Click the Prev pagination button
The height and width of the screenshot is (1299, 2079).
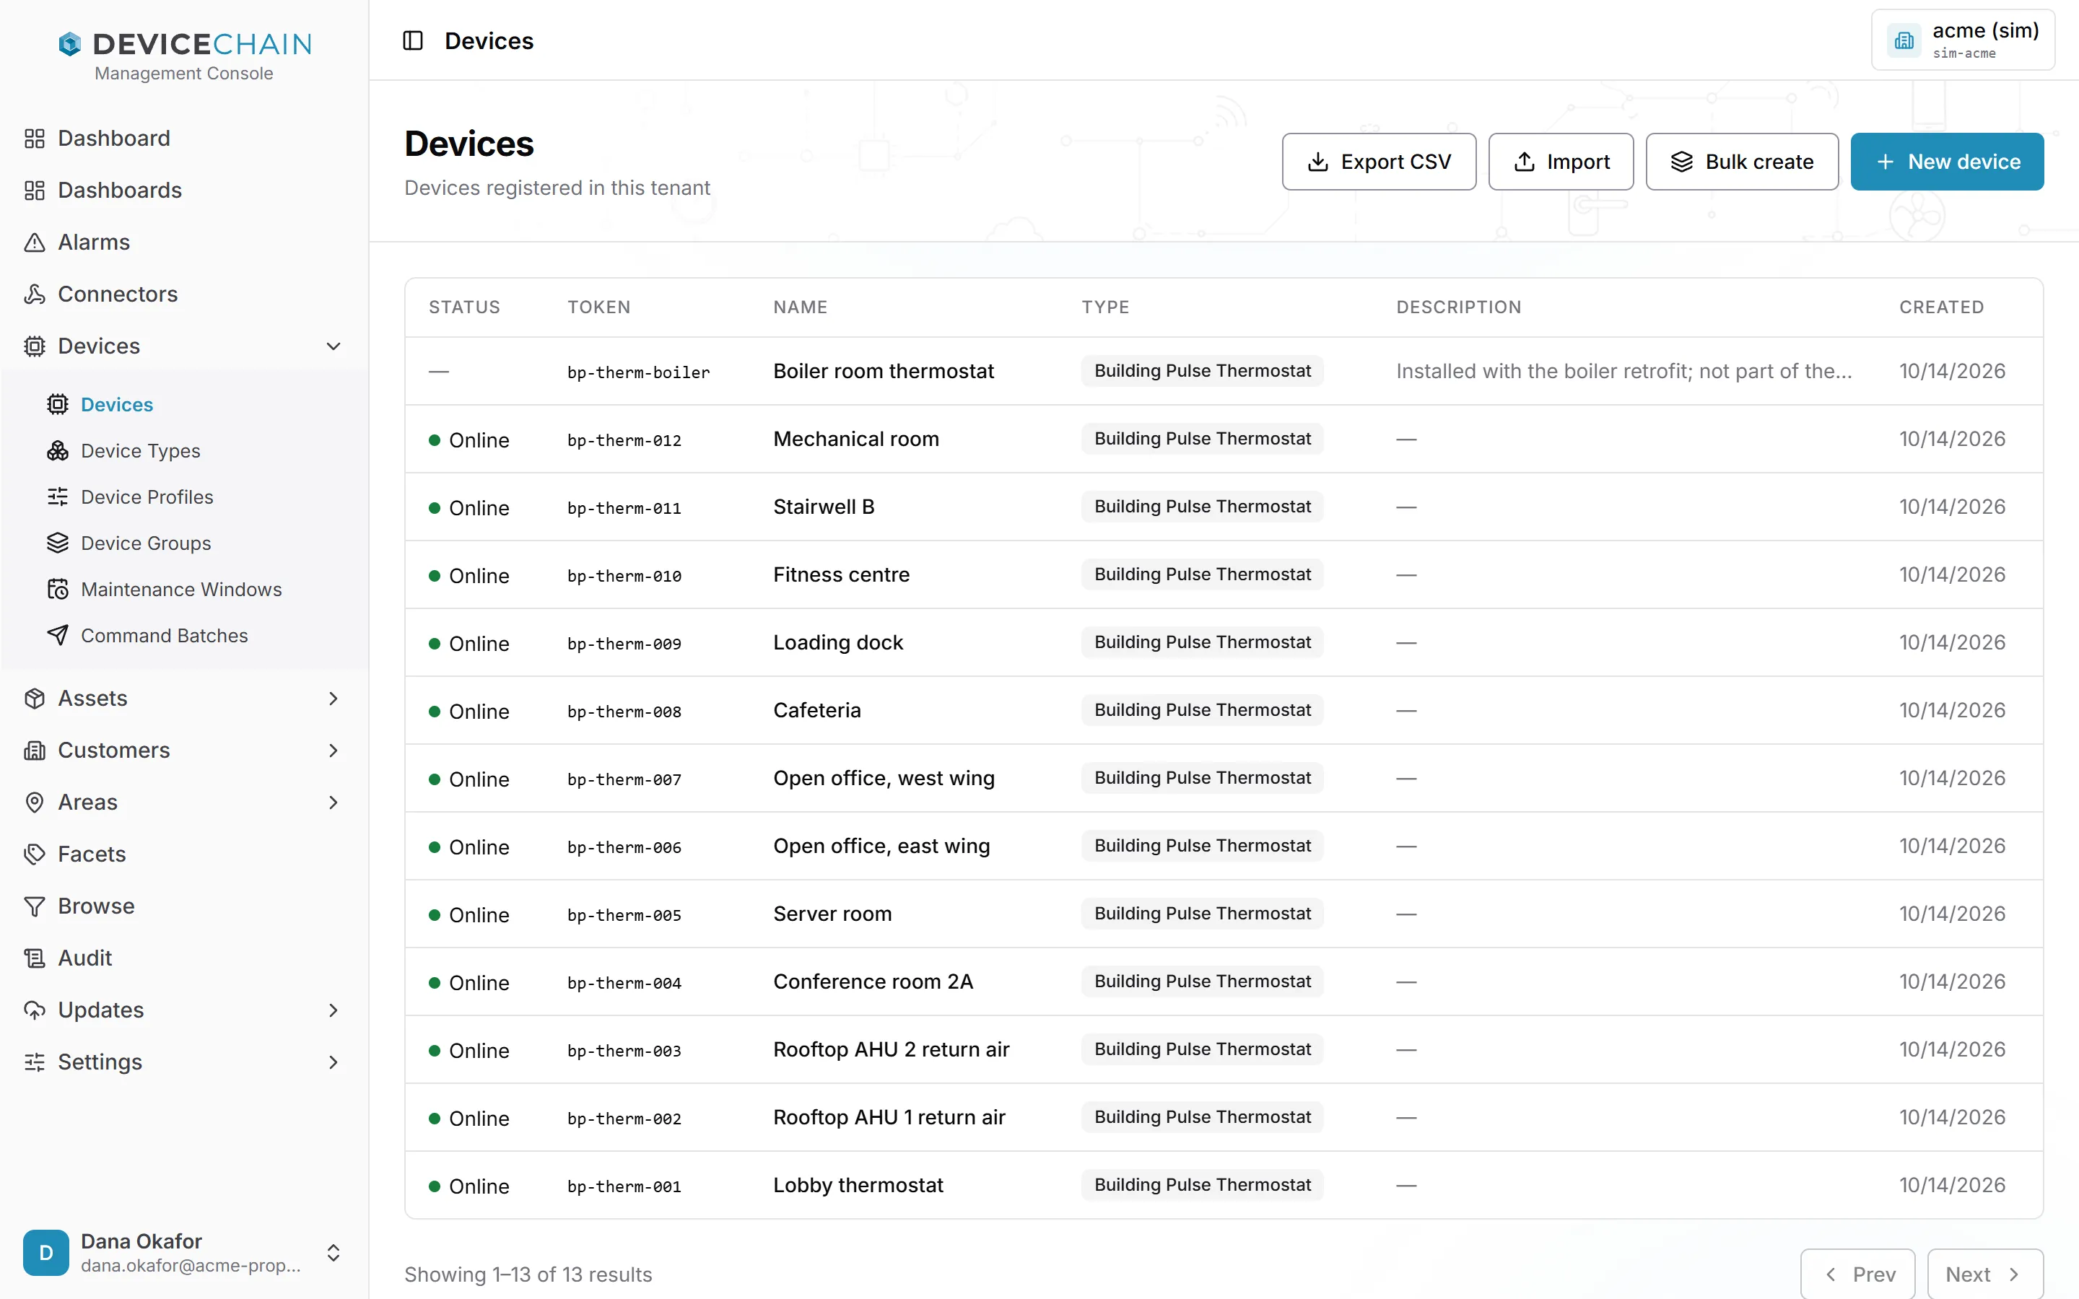tap(1857, 1274)
